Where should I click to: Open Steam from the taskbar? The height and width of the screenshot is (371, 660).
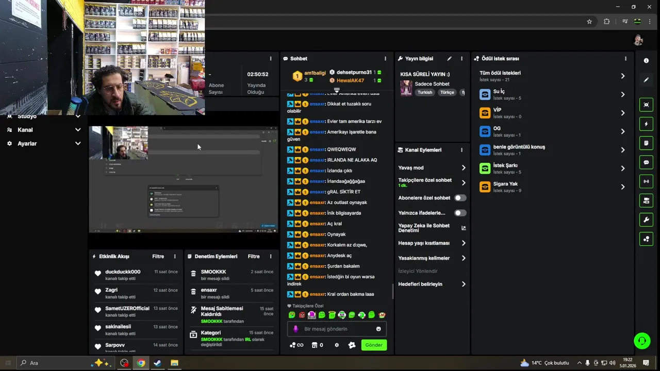(x=157, y=363)
